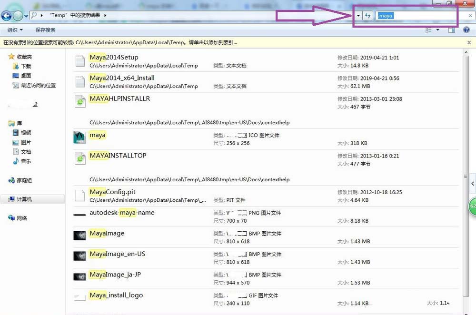Click the MayaImage_ja-JP thumbnail
Image resolution: width=476 pixels, height=315 pixels.
[x=79, y=277]
